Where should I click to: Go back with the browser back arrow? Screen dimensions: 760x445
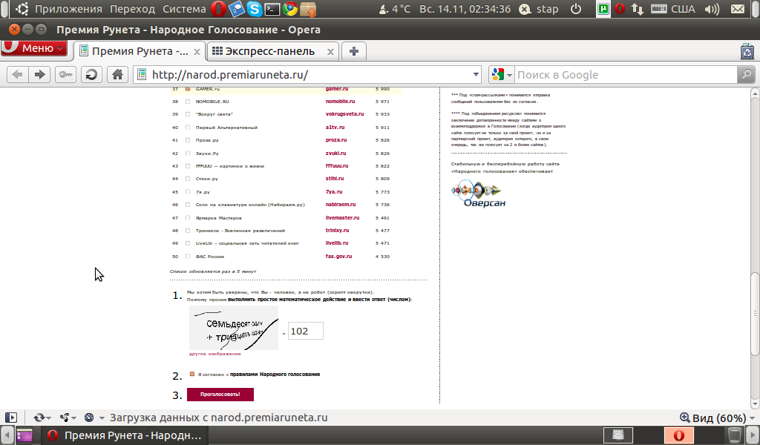(18, 75)
